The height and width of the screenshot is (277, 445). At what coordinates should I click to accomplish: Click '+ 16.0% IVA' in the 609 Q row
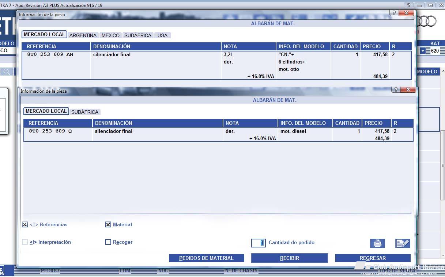click(x=263, y=139)
